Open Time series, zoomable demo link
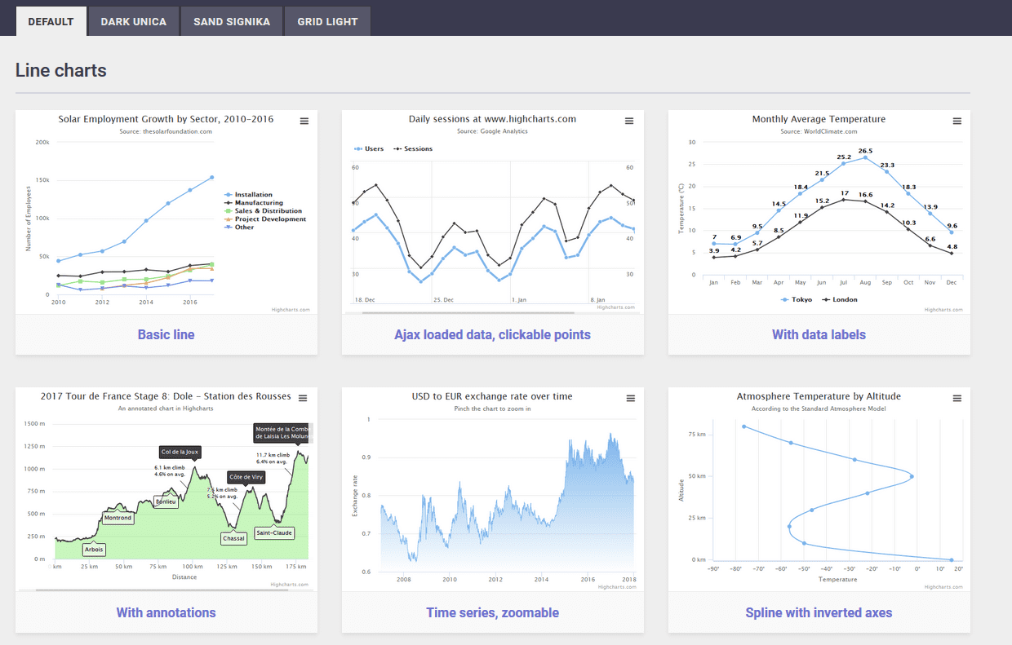 pos(492,612)
